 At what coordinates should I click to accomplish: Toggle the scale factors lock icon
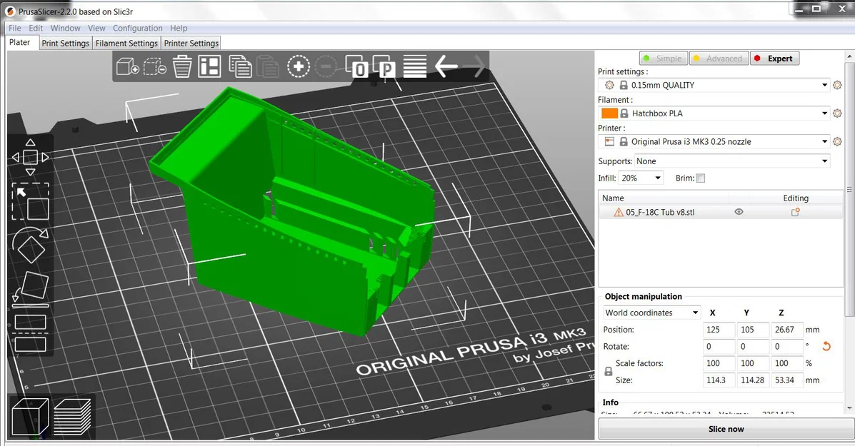pyautogui.click(x=609, y=371)
